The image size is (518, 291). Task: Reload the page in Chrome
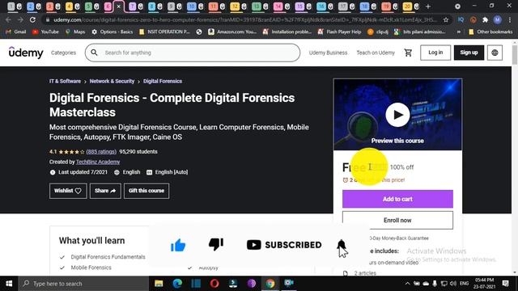(x=32, y=19)
